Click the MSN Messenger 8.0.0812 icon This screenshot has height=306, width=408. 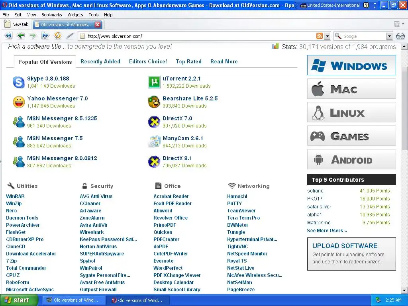pos(19,162)
